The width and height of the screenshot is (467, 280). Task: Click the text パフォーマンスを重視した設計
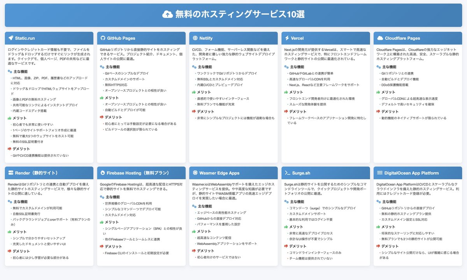tap(219, 224)
